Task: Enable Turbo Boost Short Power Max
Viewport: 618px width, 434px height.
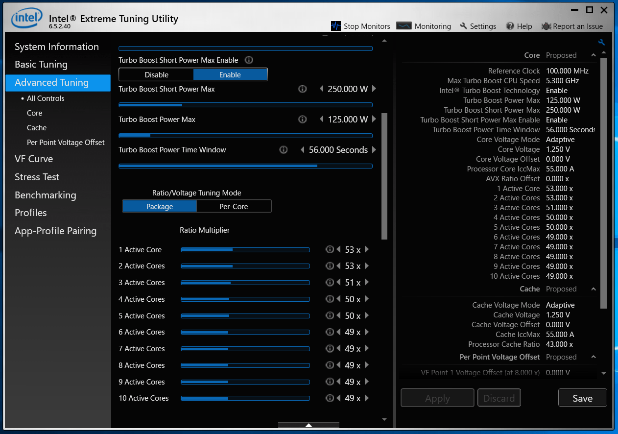Action: click(230, 75)
